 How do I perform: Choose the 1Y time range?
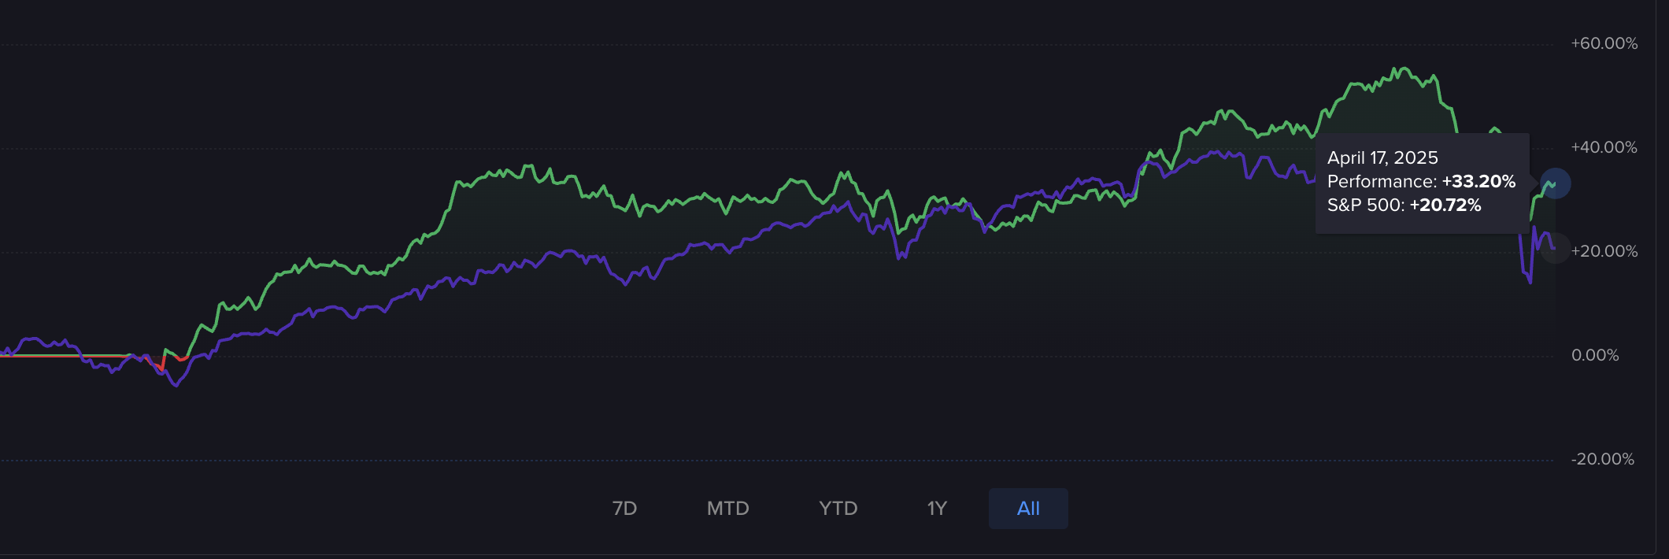click(x=936, y=509)
